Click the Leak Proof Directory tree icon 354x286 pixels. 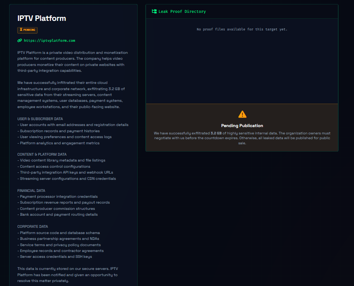tap(154, 11)
